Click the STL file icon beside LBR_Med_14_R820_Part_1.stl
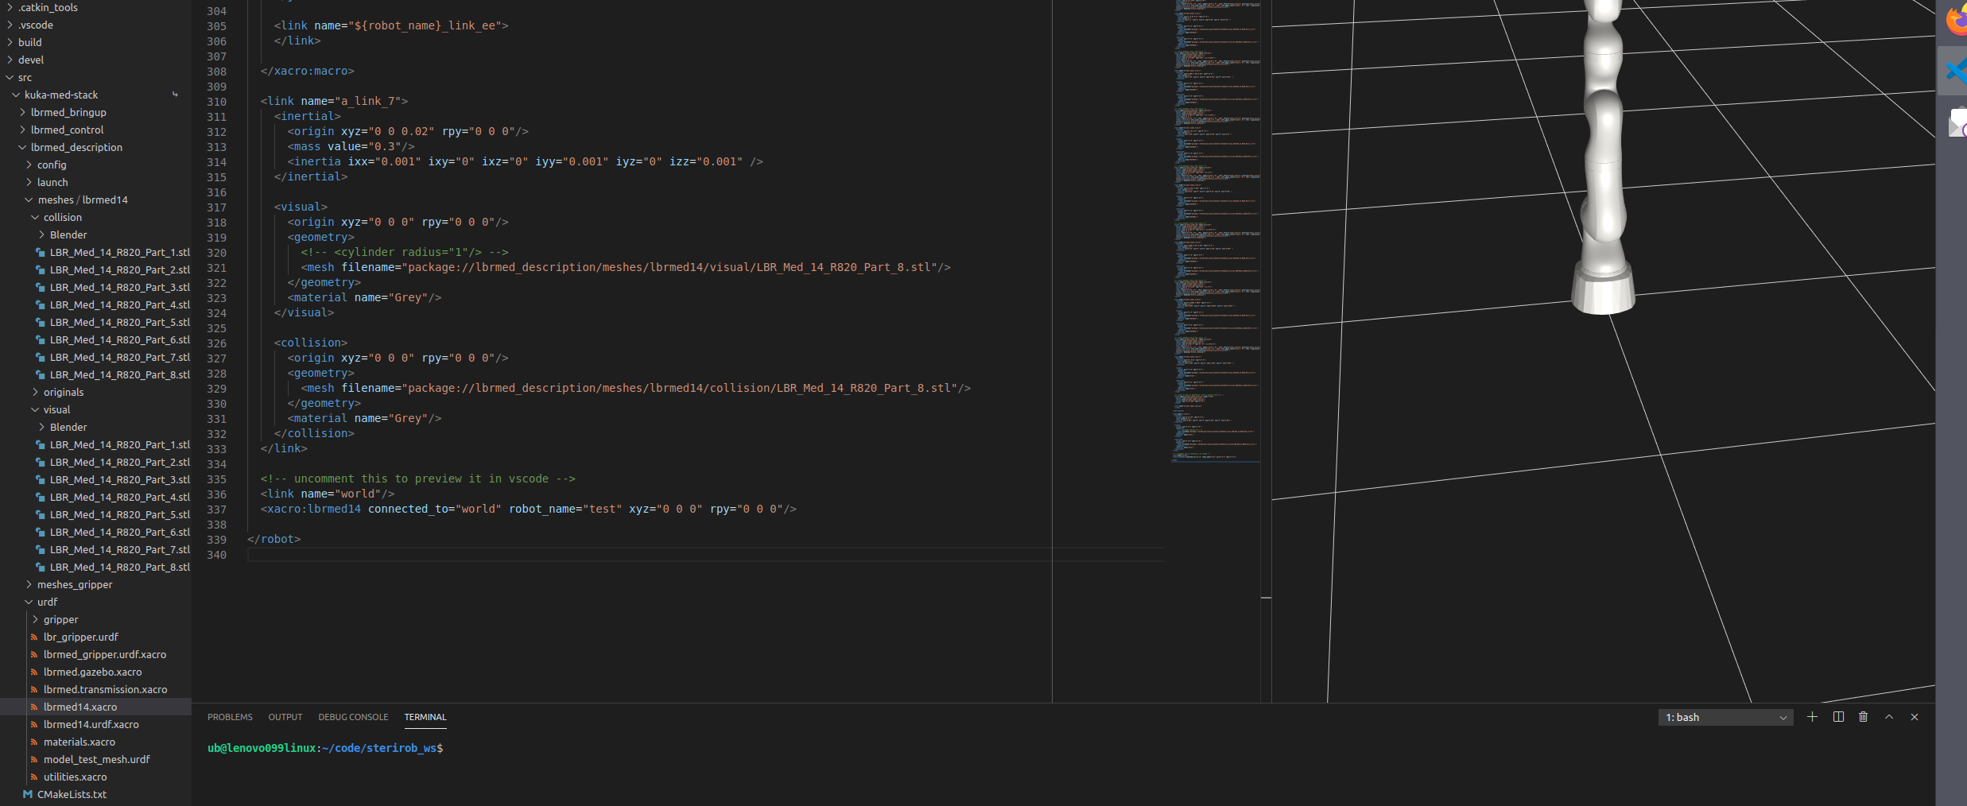The image size is (1967, 806). (41, 252)
